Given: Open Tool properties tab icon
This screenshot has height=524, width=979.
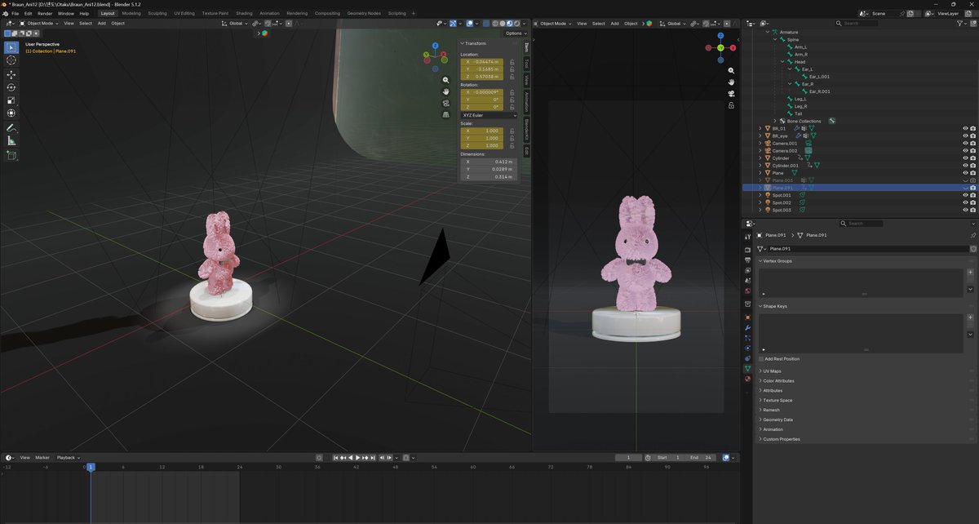Looking at the screenshot, I should [747, 237].
